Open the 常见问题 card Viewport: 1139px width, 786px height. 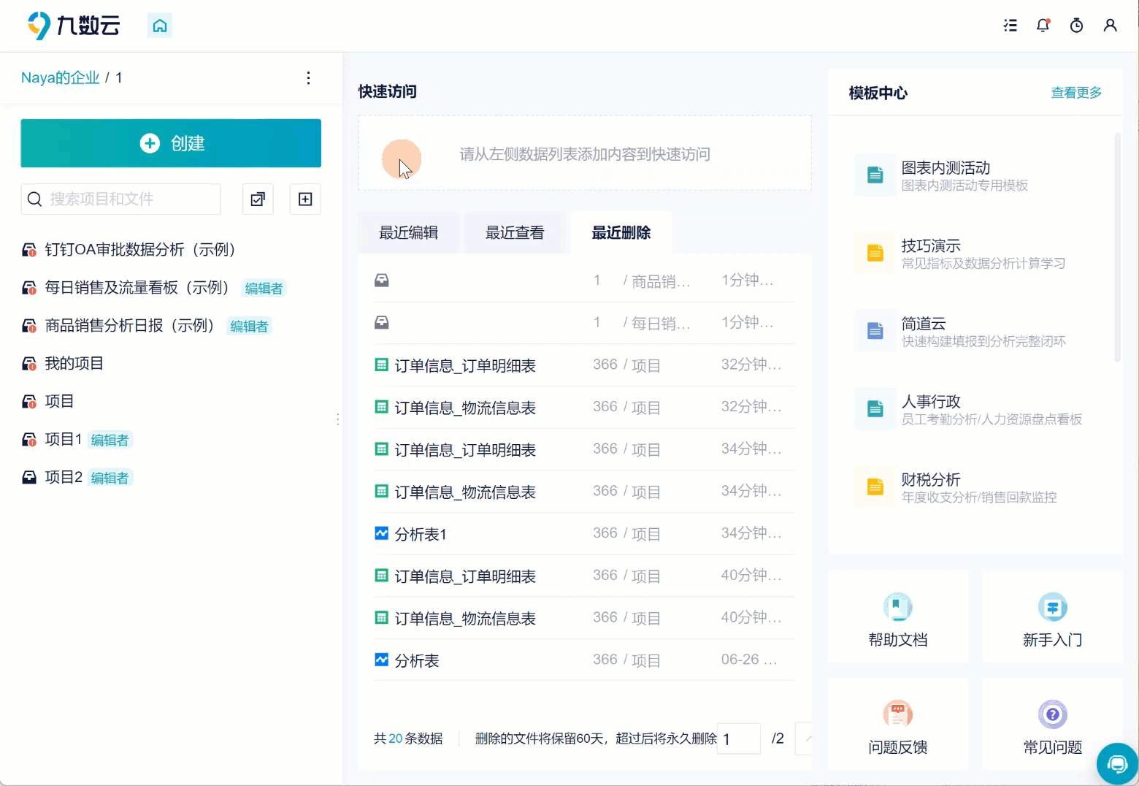(1053, 725)
